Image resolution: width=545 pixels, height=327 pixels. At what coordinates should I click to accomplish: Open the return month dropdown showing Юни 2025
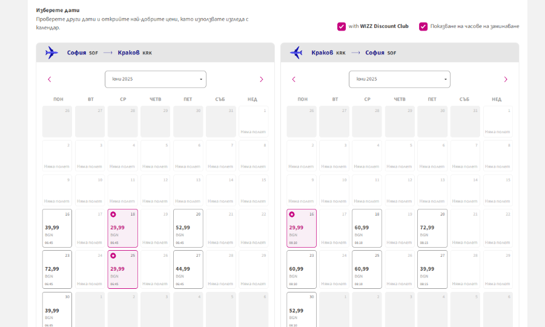[400, 79]
